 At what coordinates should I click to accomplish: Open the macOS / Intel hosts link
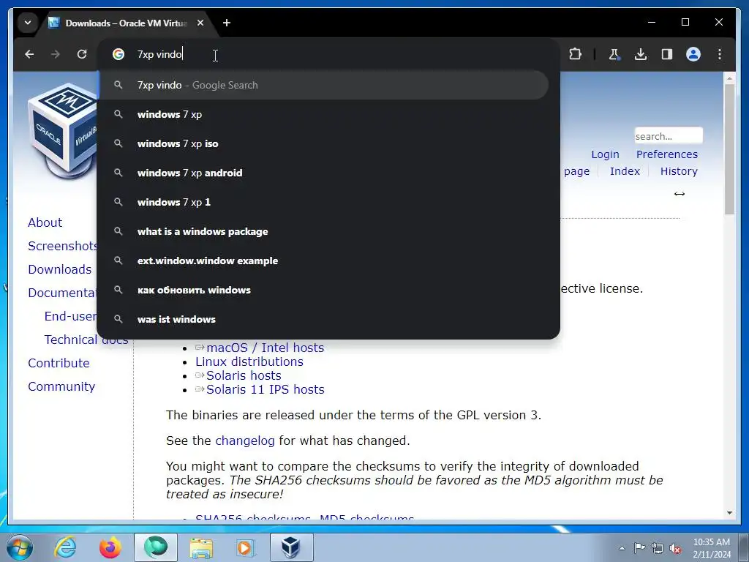pyautogui.click(x=265, y=348)
